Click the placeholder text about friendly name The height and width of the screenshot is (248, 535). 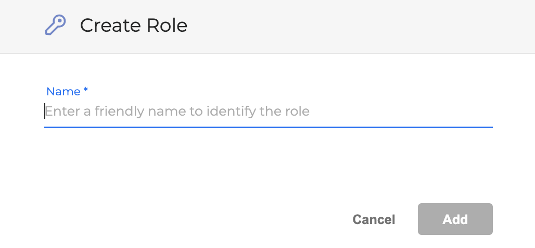[x=177, y=111]
